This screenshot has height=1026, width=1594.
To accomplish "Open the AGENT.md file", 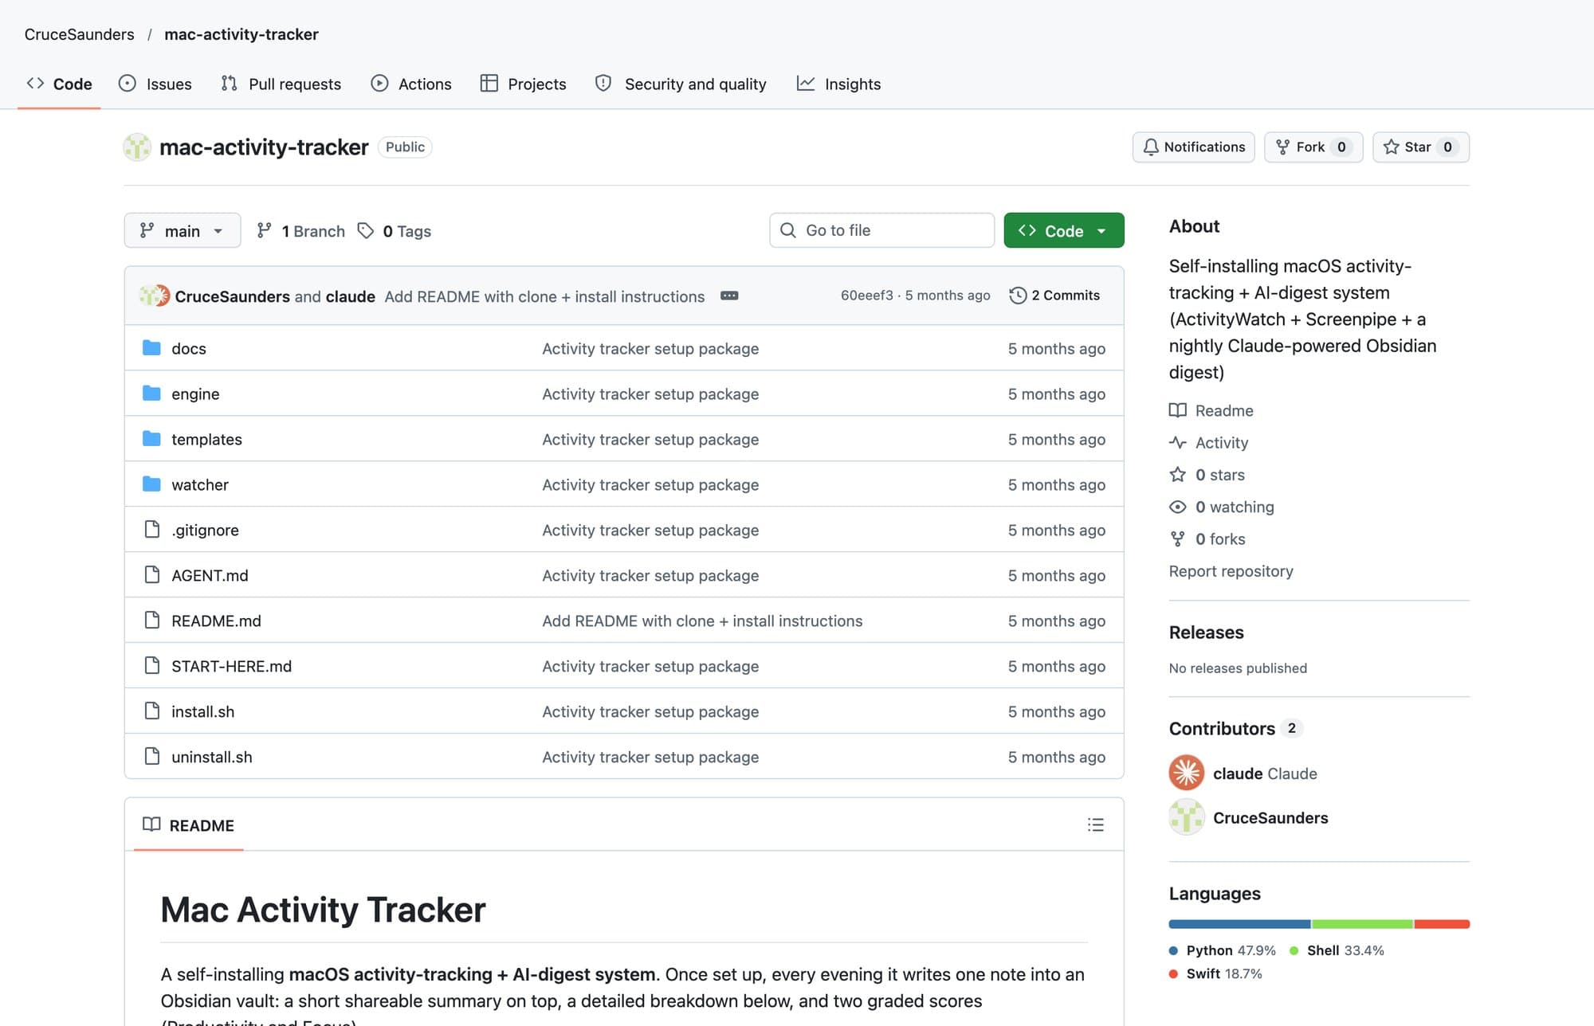I will 210,575.
